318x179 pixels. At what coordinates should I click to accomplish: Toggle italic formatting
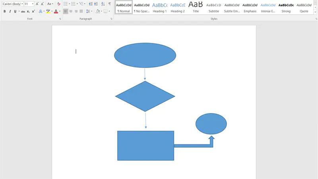(10, 12)
